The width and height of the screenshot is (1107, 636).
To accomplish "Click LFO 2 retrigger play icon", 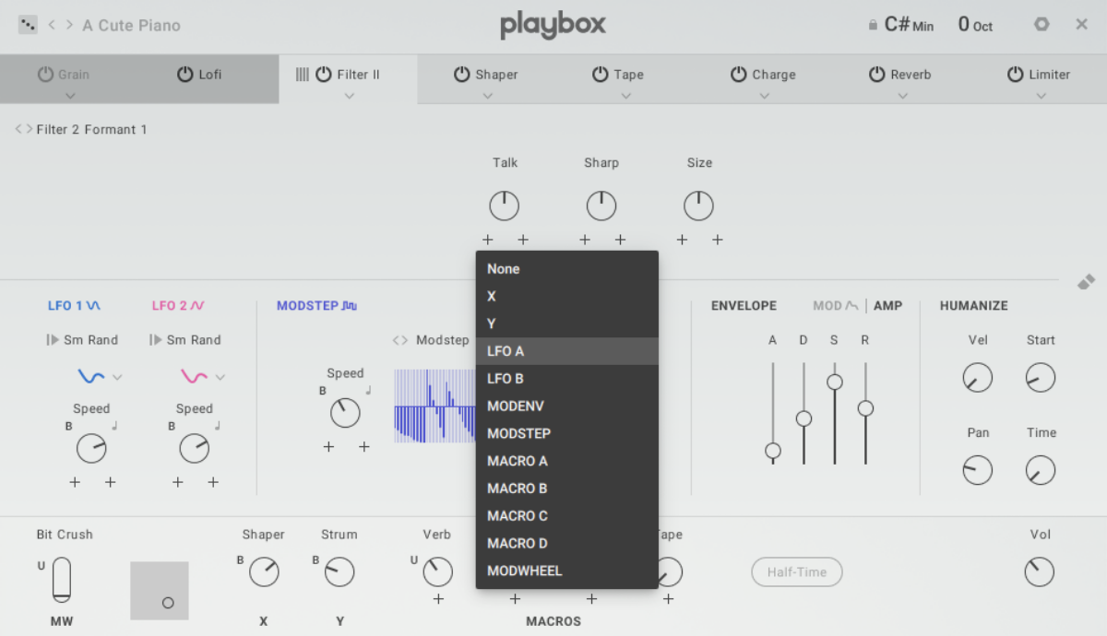I will pos(156,340).
